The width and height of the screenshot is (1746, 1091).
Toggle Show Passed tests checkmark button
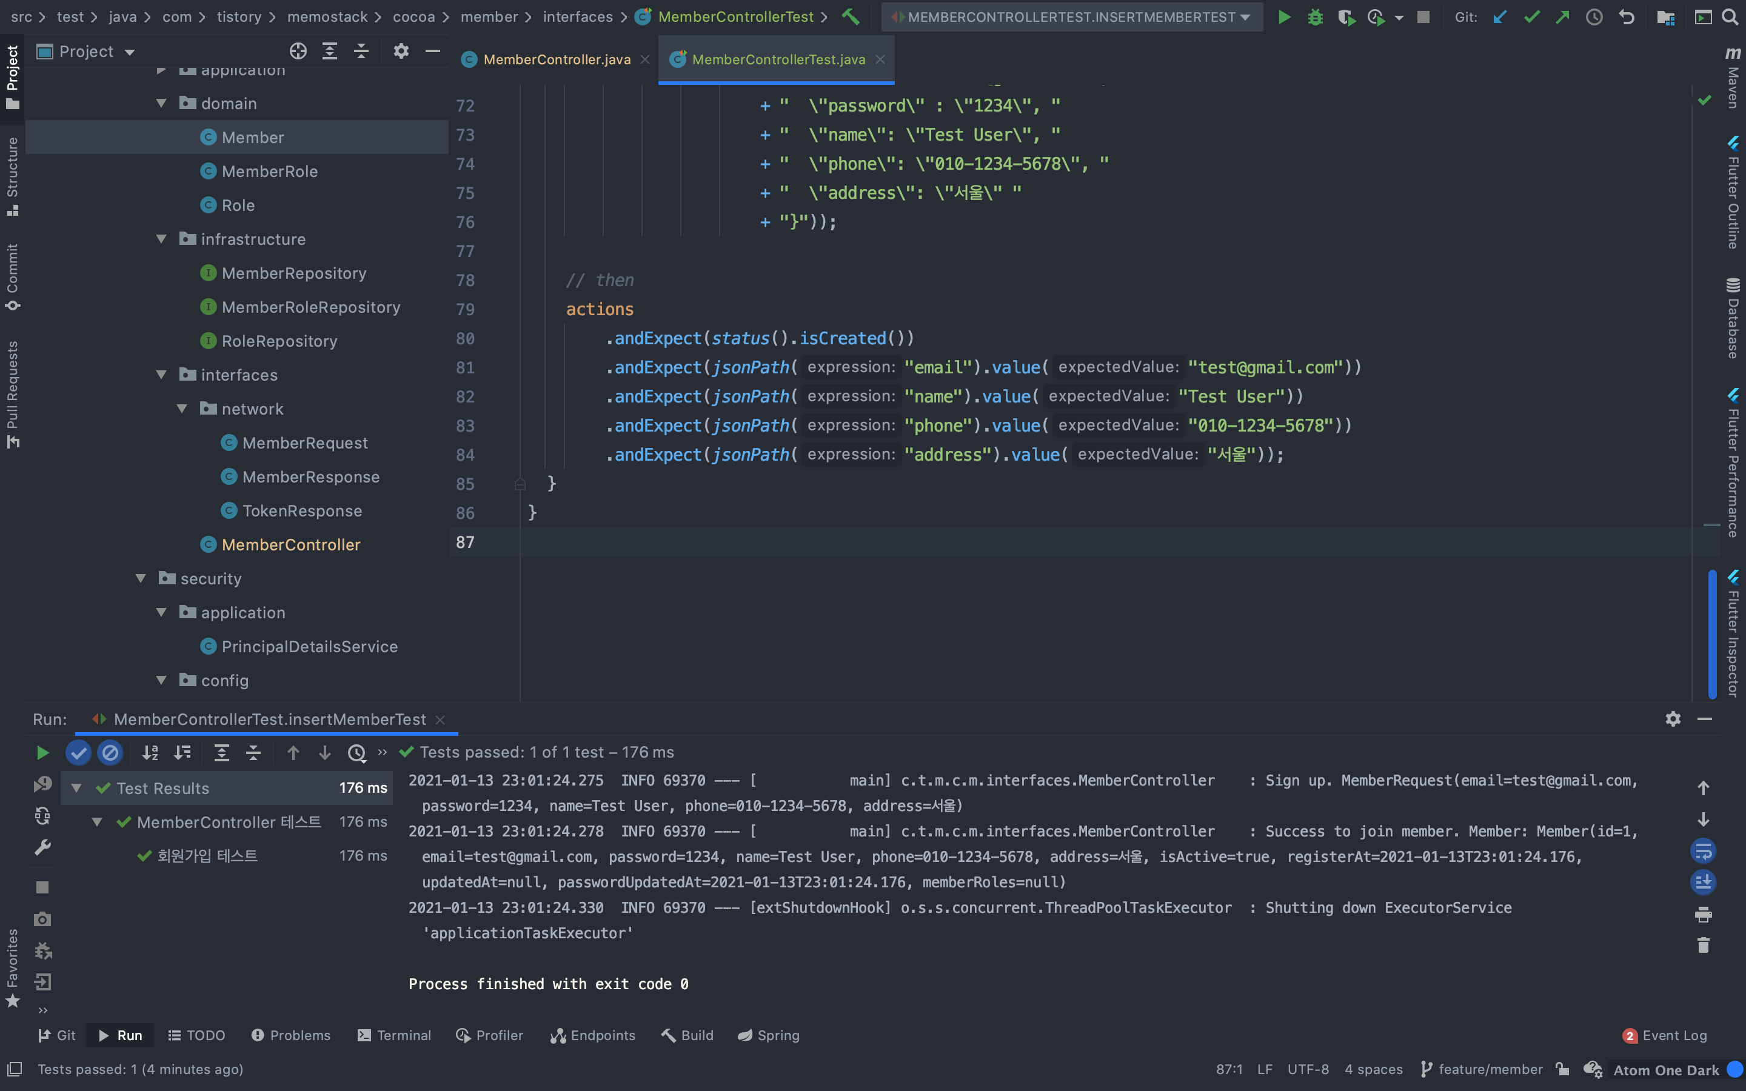[x=78, y=753]
